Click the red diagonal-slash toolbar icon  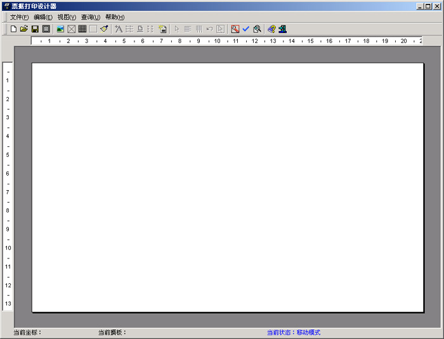coord(235,29)
